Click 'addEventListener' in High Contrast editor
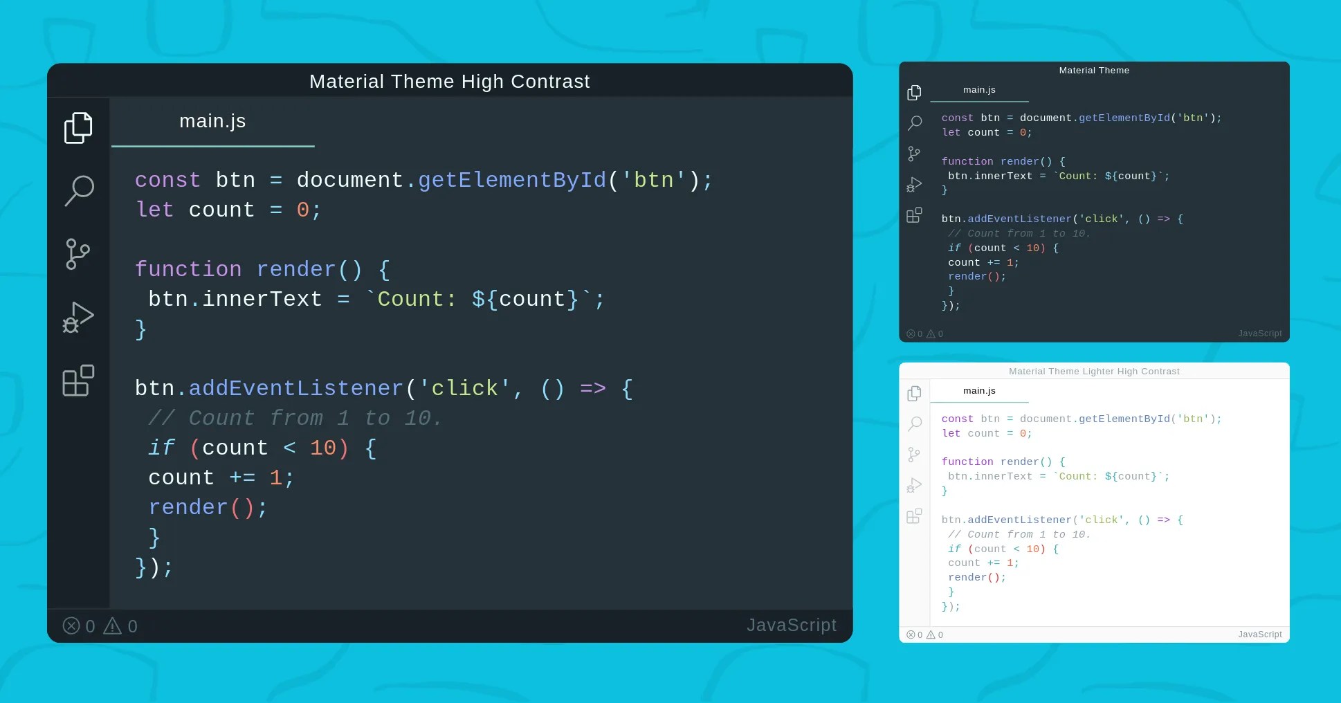 (x=296, y=389)
